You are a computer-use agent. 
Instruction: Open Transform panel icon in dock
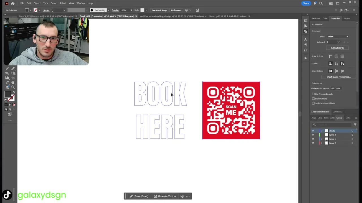coord(306,20)
